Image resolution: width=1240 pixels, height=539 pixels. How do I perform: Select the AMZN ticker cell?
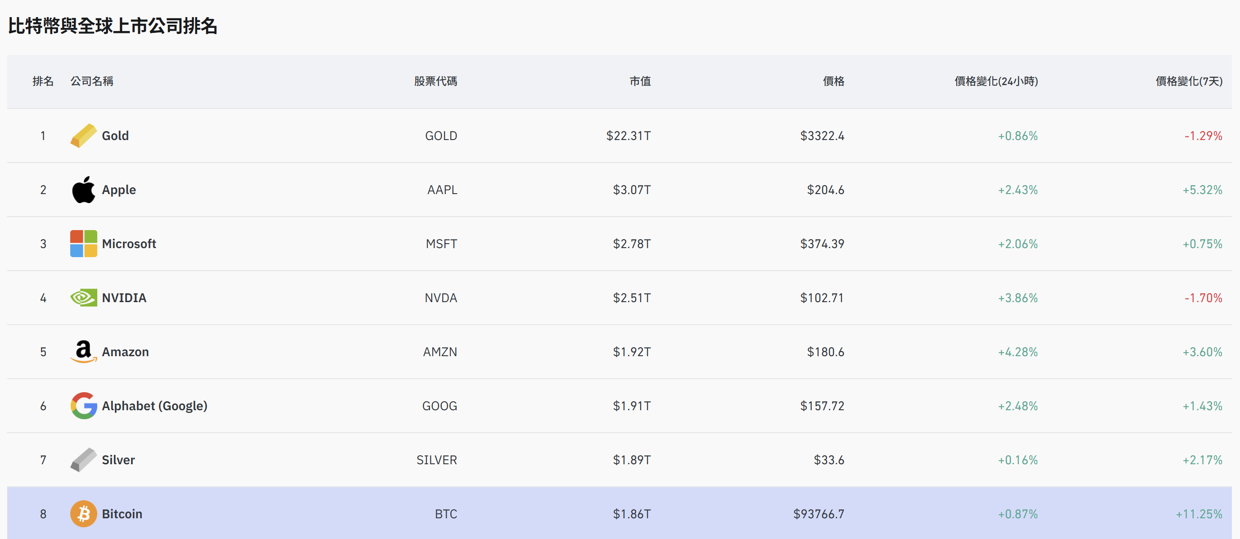440,352
